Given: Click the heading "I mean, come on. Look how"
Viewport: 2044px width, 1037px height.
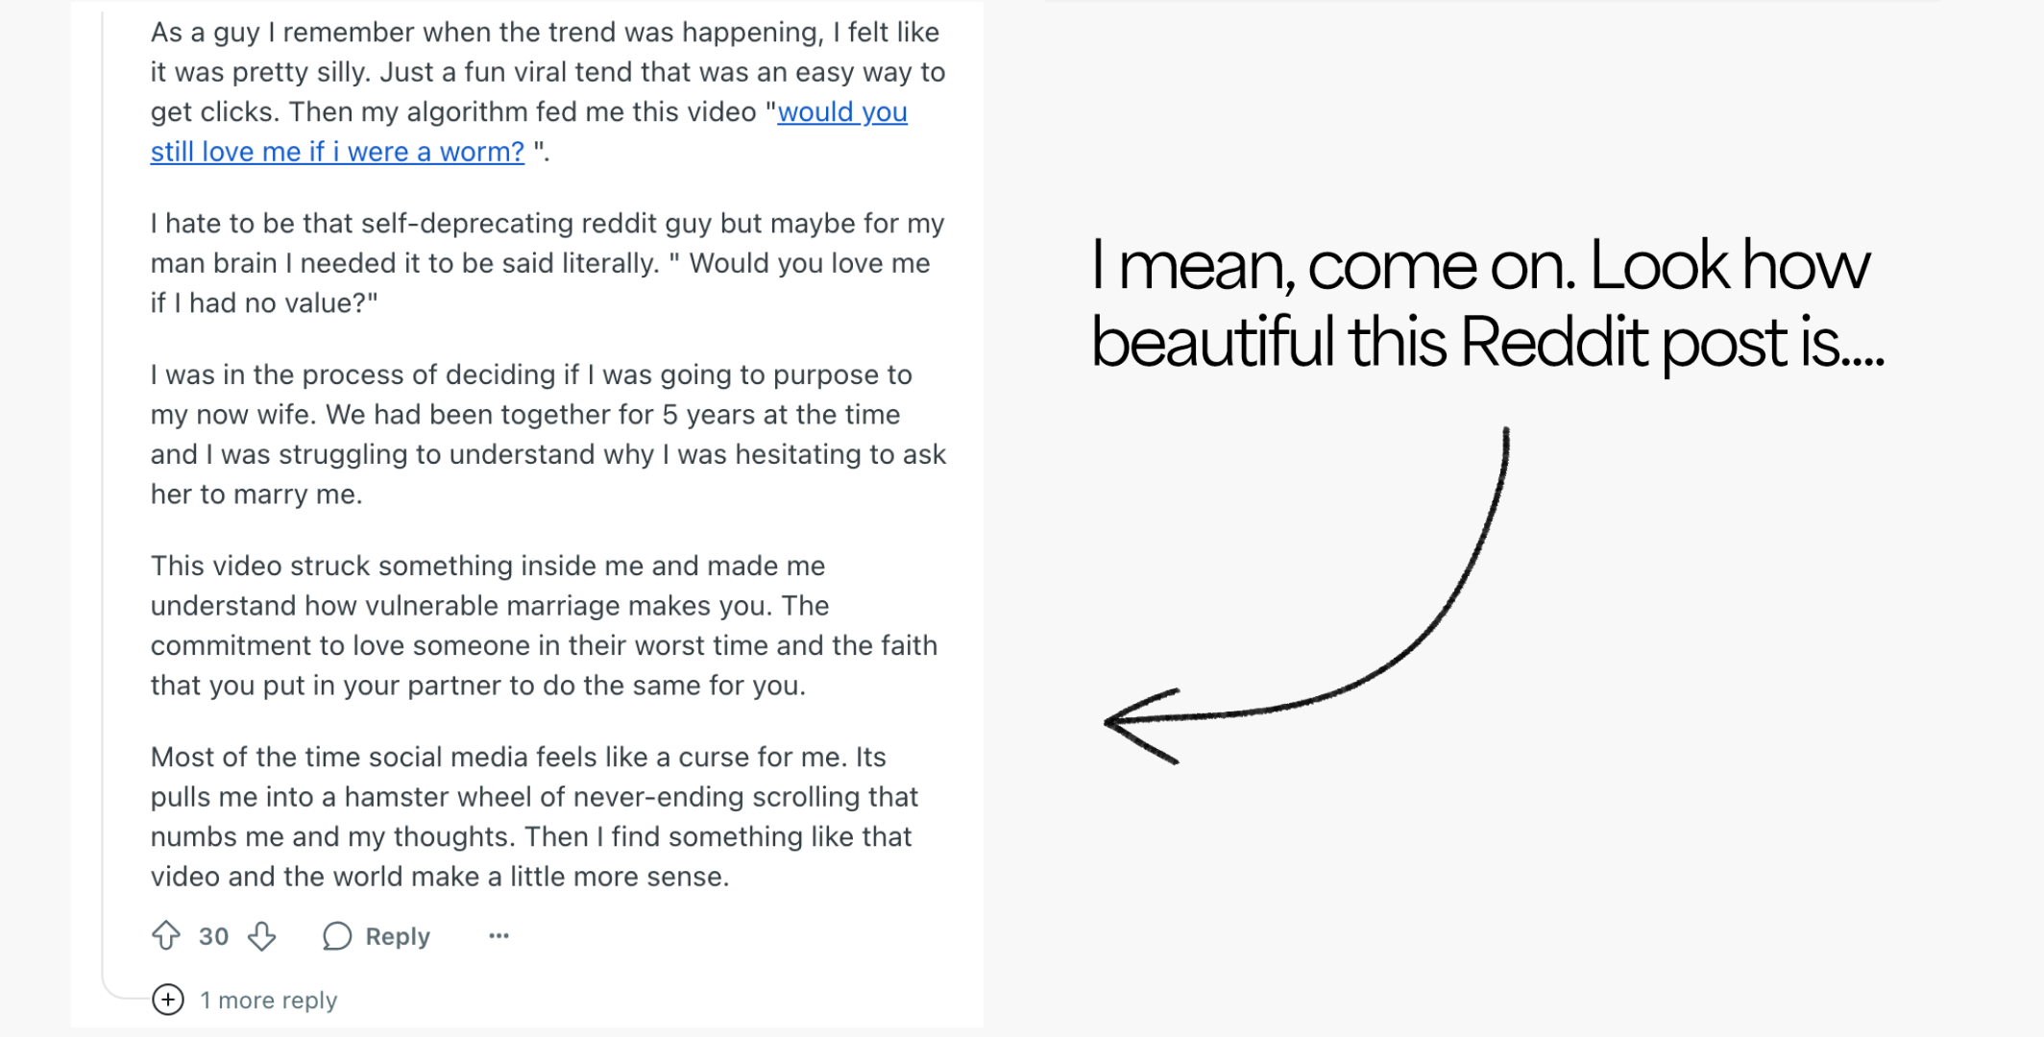Looking at the screenshot, I should tap(1480, 265).
